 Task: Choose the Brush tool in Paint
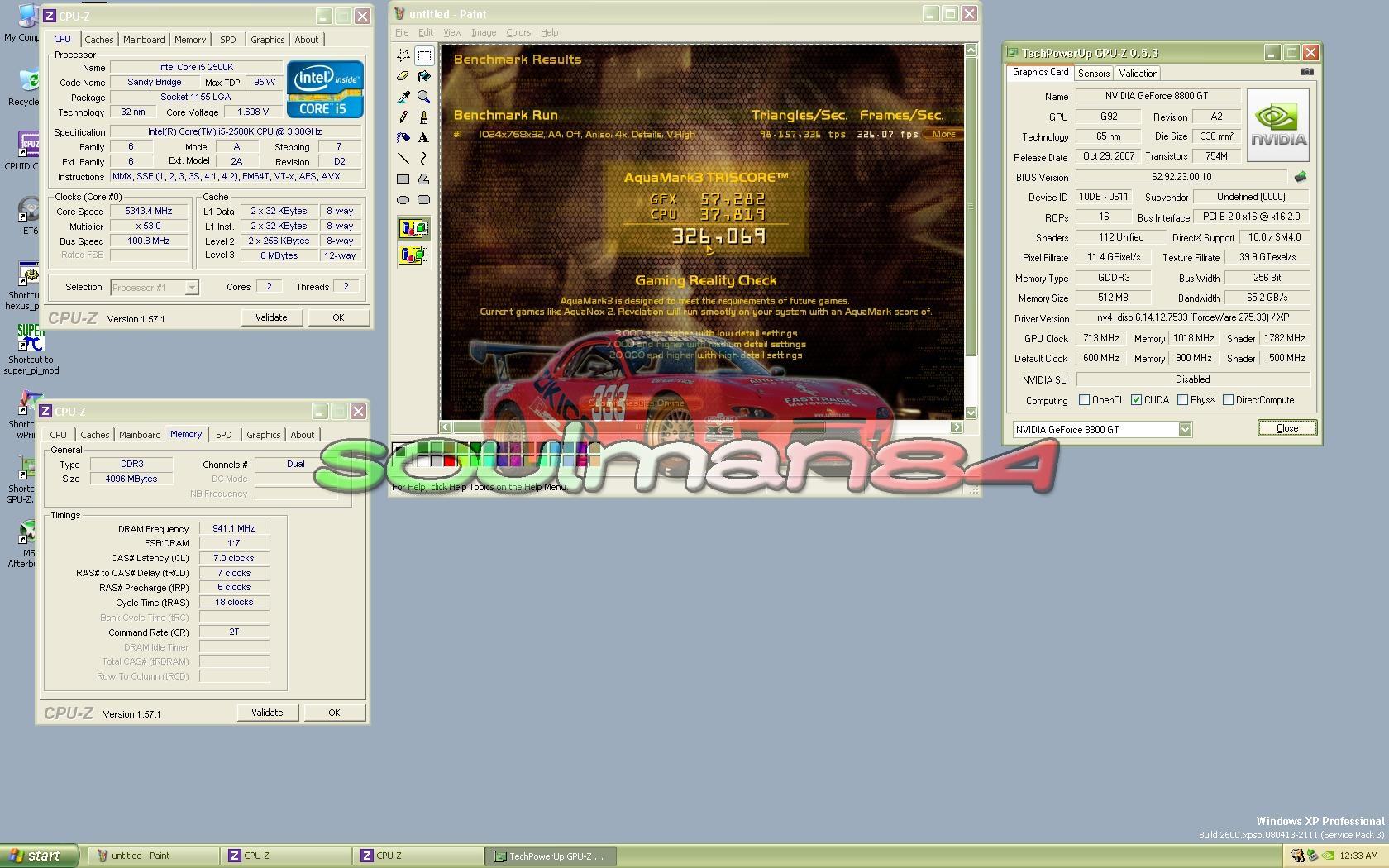coord(424,117)
